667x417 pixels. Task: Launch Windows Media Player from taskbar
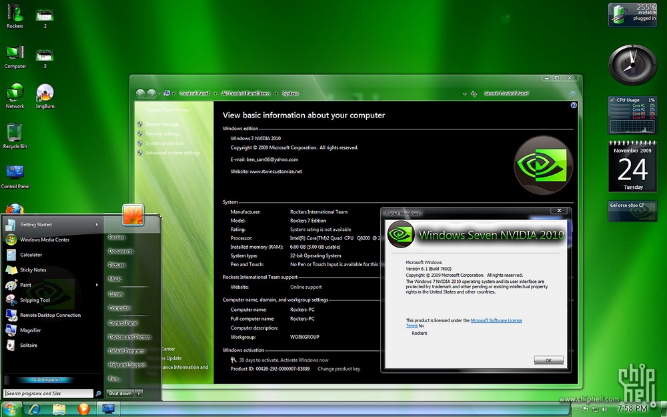pos(83,410)
